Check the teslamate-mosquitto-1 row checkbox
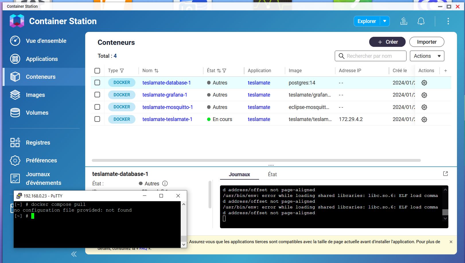 [x=97, y=107]
